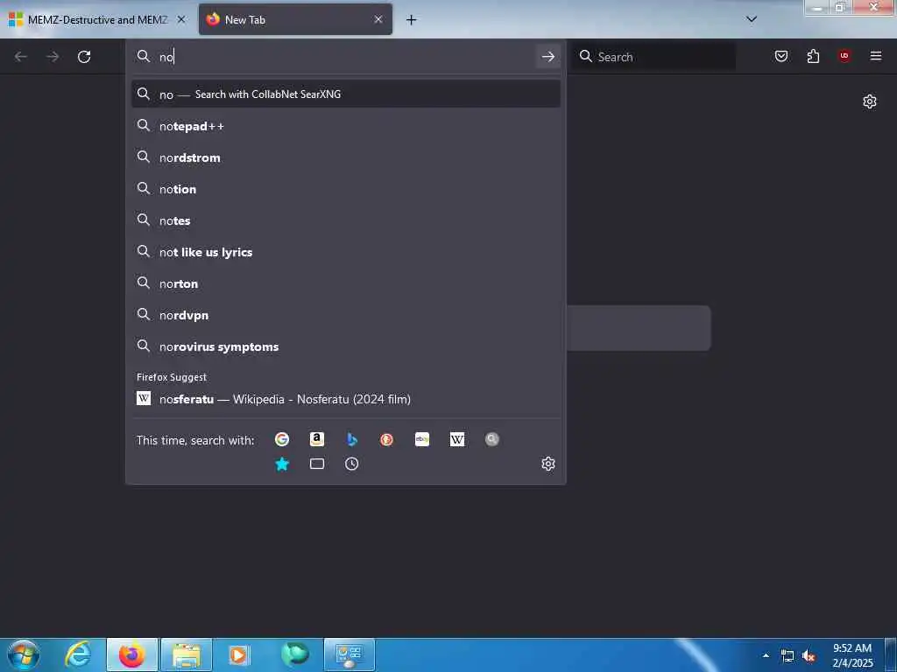Viewport: 897px width, 672px height.
Task: Show hidden system tray icons
Action: [x=766, y=655]
